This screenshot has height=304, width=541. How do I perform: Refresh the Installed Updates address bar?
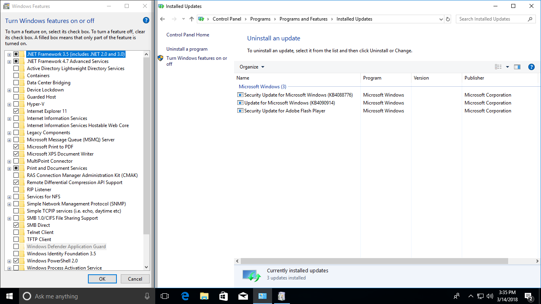point(448,19)
